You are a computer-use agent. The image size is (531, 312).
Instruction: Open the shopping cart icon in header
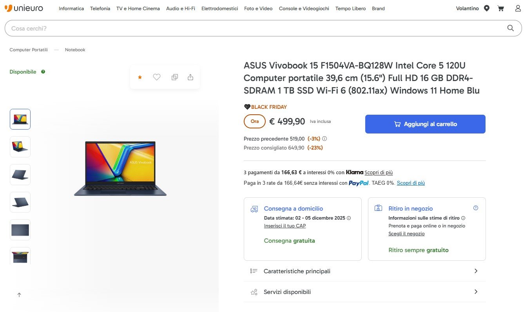[x=501, y=8]
